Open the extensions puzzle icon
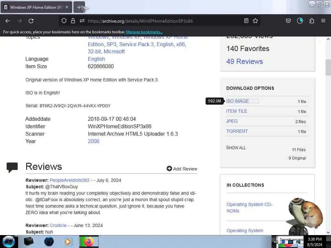Image resolution: width=331 pixels, height=248 pixels. 312,21
